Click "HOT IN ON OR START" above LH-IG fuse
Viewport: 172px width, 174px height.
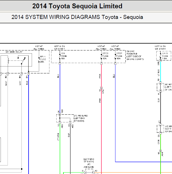[160, 48]
